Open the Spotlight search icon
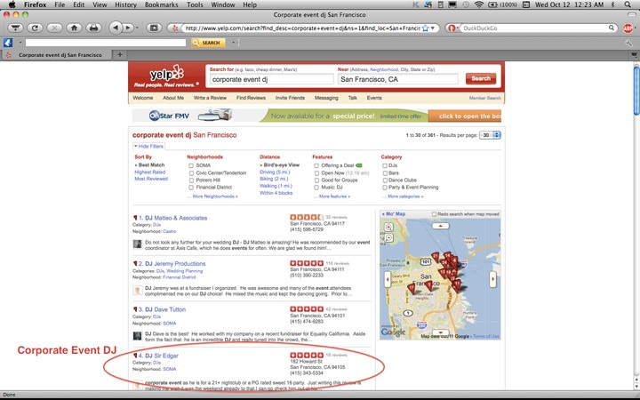This screenshot has height=400, width=640. [x=628, y=5]
